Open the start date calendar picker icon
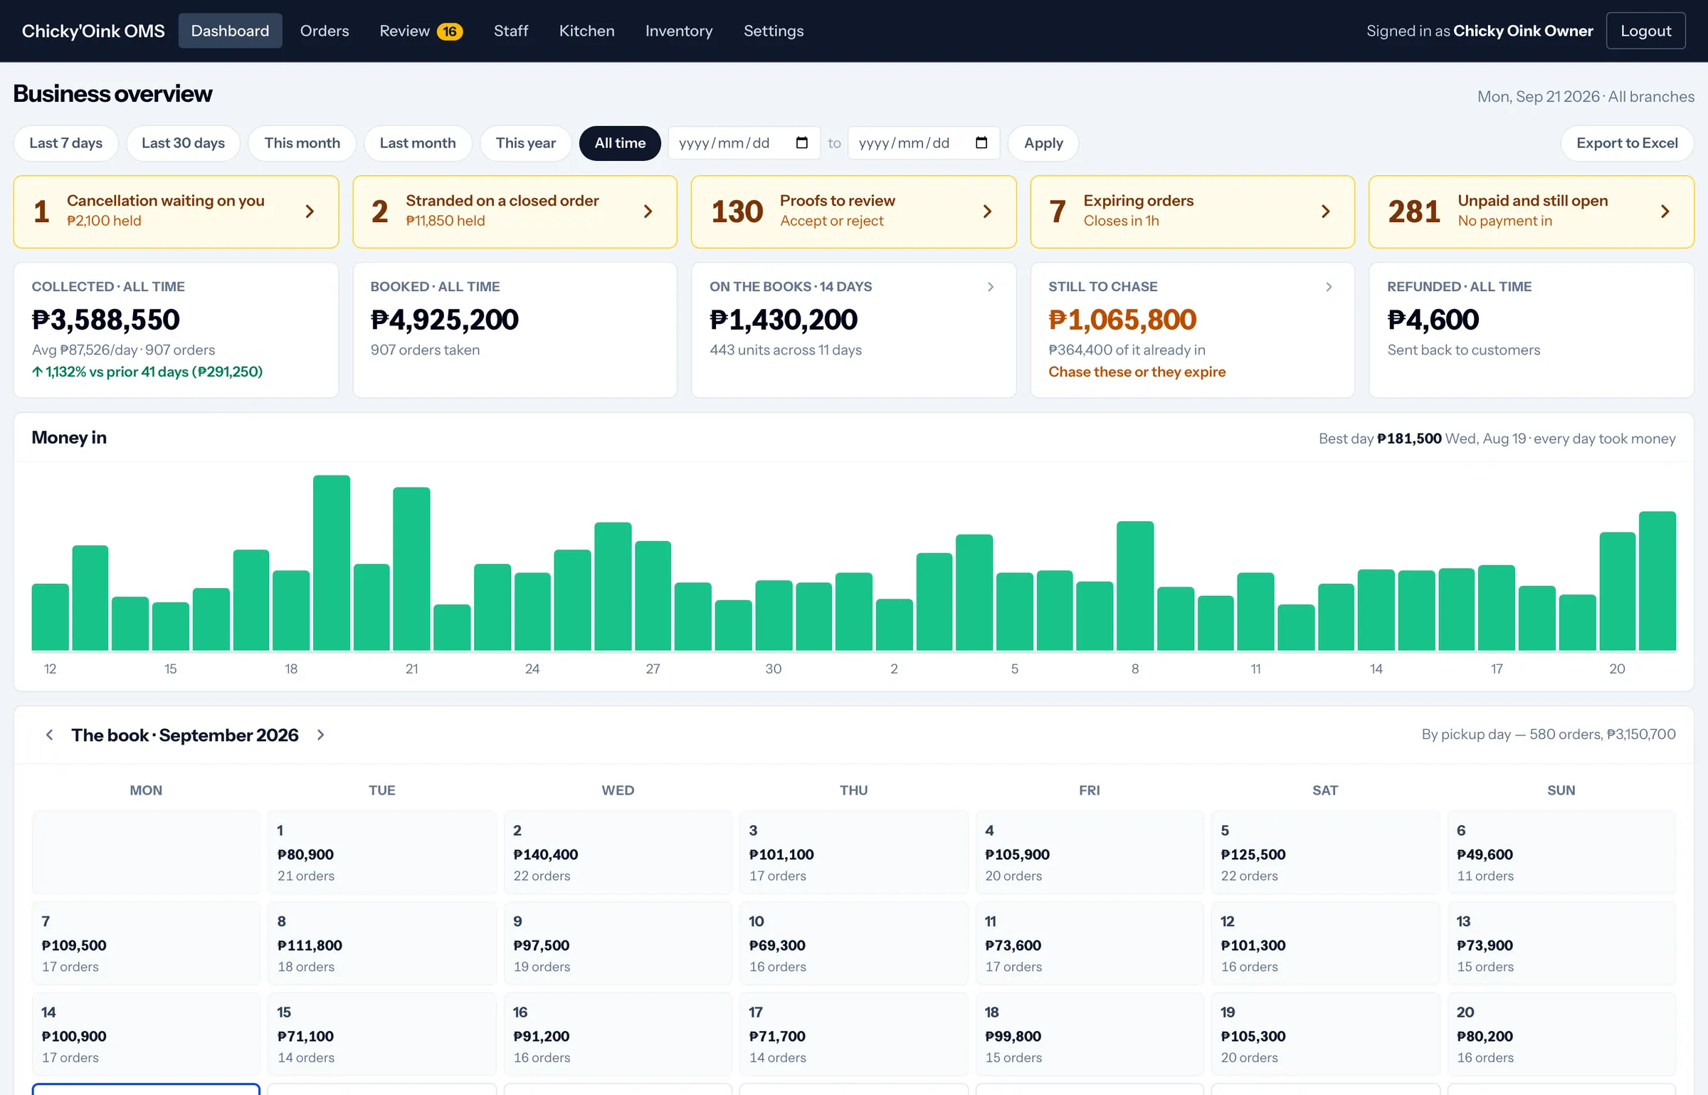This screenshot has height=1095, width=1708. coord(801,143)
